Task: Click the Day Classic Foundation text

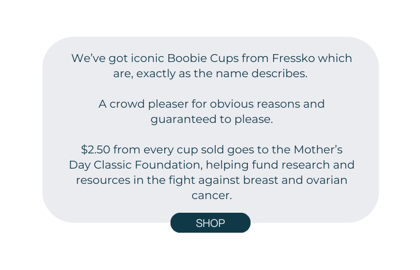Action: coord(136,165)
